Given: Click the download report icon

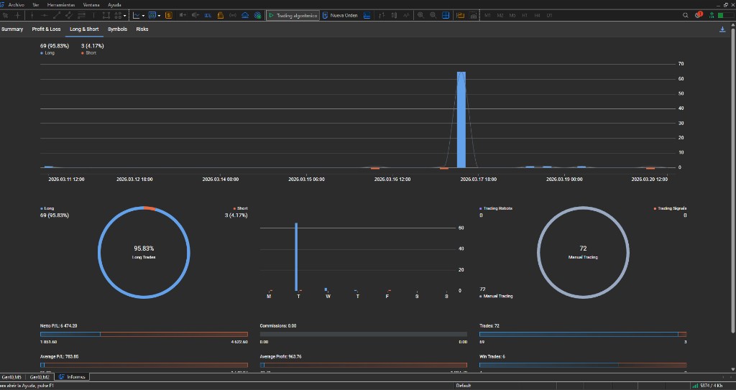Looking at the screenshot, I should [x=722, y=29].
